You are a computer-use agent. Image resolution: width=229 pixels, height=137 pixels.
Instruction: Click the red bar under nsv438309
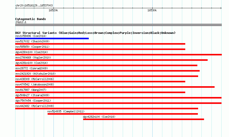100,82
